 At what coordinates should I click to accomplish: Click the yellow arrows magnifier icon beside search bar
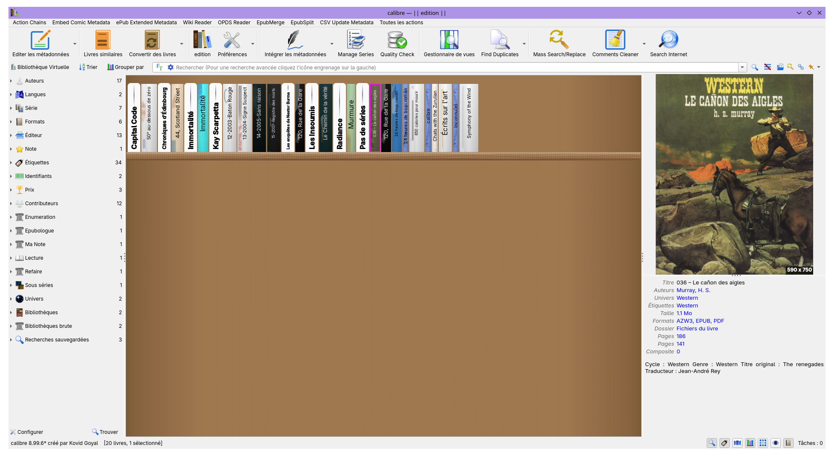point(790,67)
